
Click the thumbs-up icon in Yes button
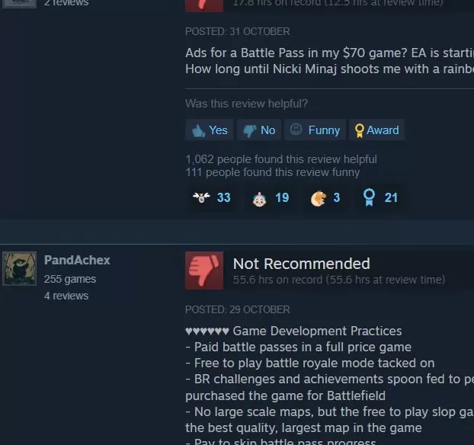(x=199, y=130)
